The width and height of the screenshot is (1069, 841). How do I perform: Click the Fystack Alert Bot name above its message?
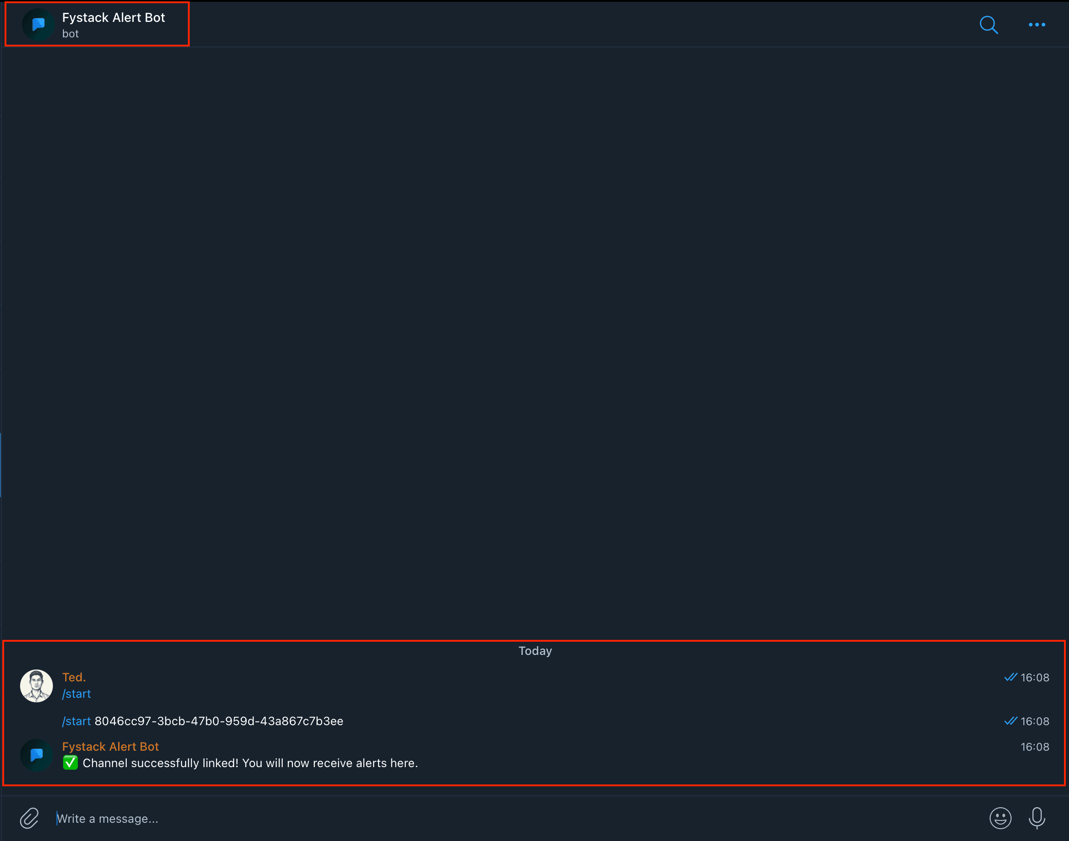(110, 747)
